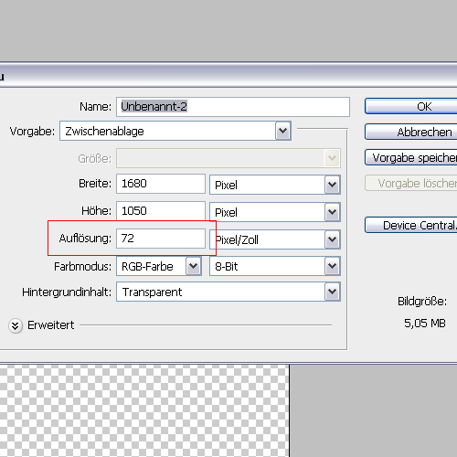Click the OK button

coord(411,106)
